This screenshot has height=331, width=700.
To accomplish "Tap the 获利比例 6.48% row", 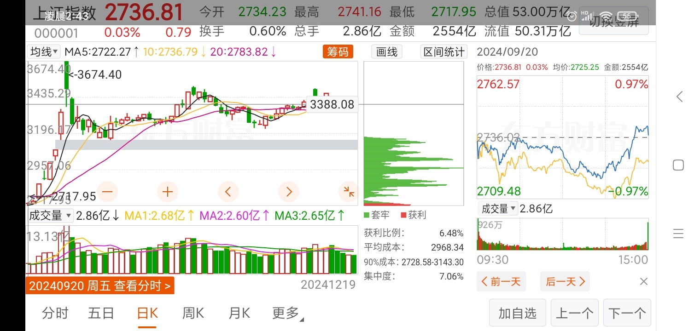I will 414,233.
